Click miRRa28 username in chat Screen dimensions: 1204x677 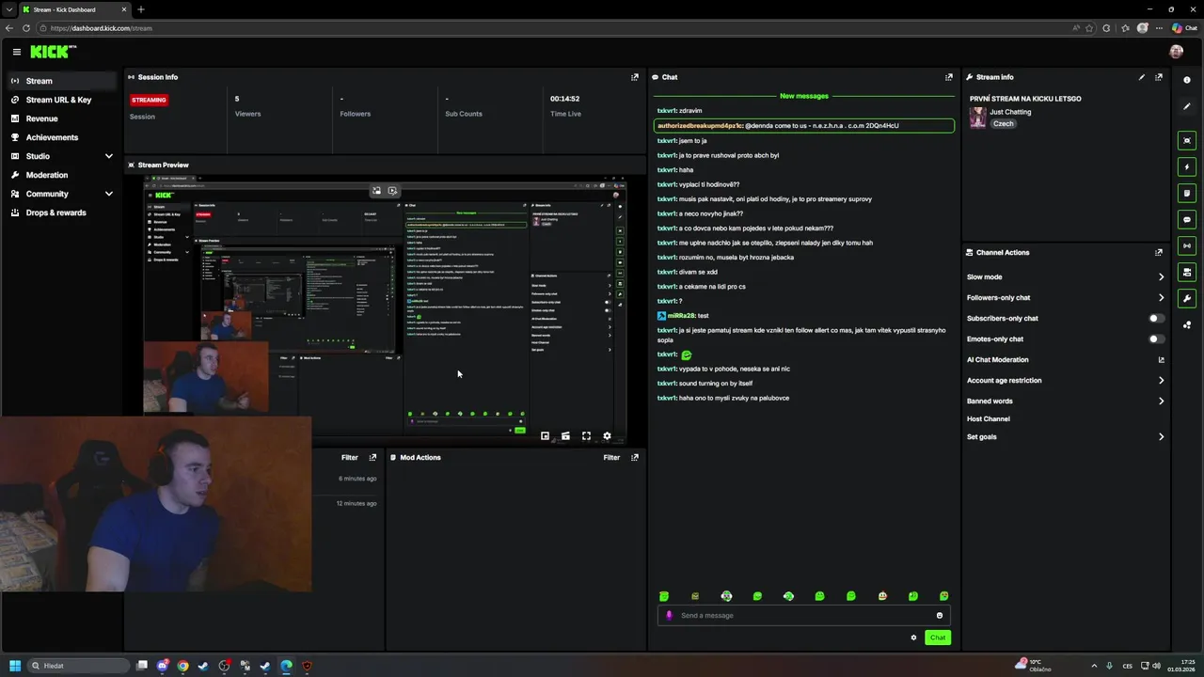pos(681,316)
